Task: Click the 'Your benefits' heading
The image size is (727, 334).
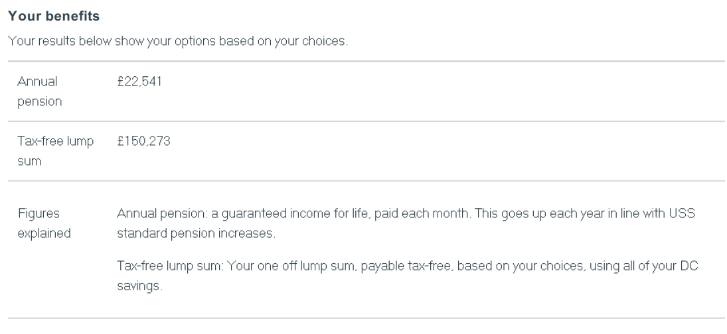Action: point(54,16)
